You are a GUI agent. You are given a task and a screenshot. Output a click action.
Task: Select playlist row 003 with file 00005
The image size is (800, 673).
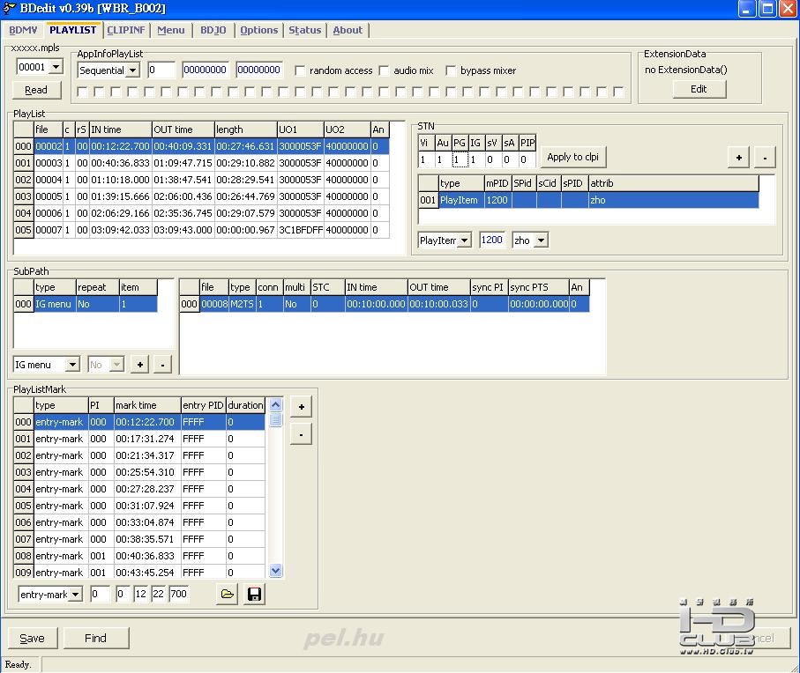49,196
